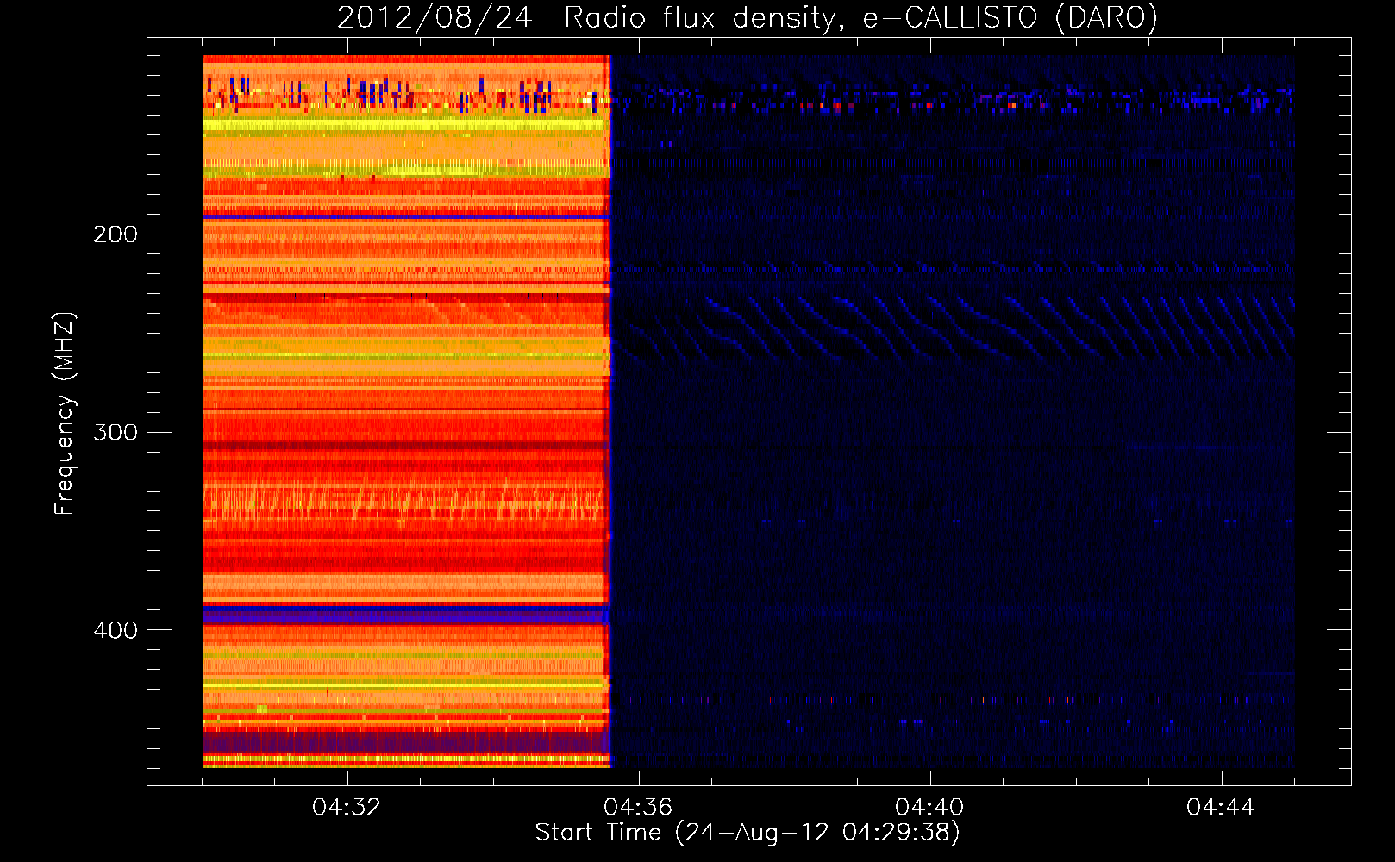
Task: Click the 200 frequency tick label
Action: click(116, 234)
